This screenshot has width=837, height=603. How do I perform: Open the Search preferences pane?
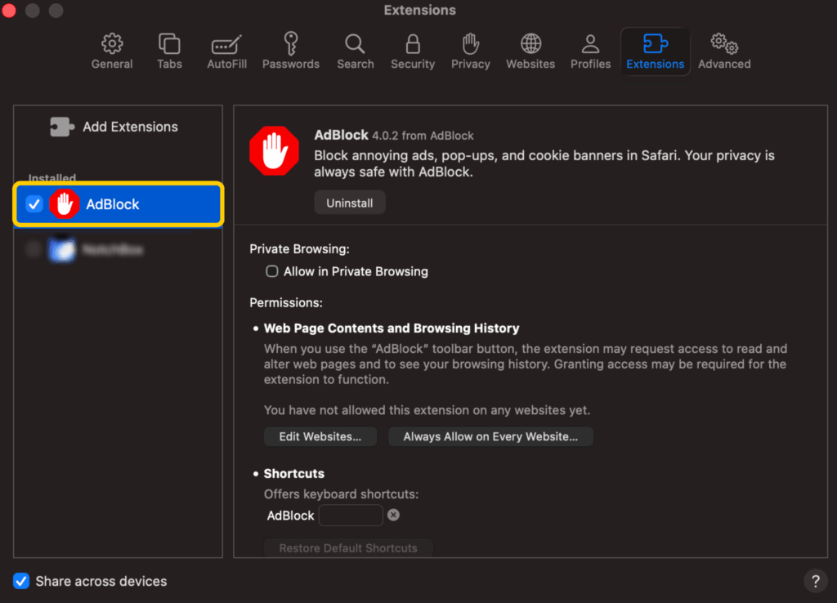coord(355,51)
